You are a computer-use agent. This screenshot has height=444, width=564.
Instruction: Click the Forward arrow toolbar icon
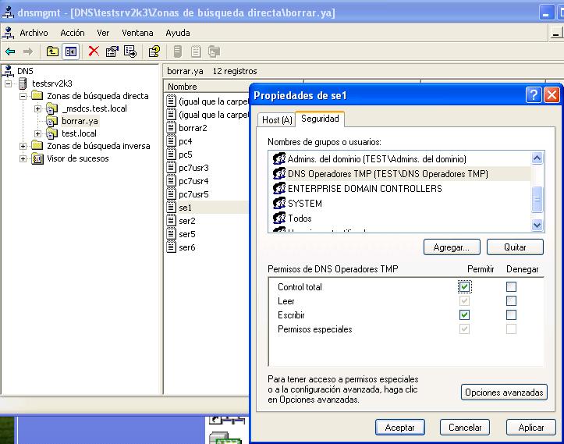pyautogui.click(x=28, y=52)
